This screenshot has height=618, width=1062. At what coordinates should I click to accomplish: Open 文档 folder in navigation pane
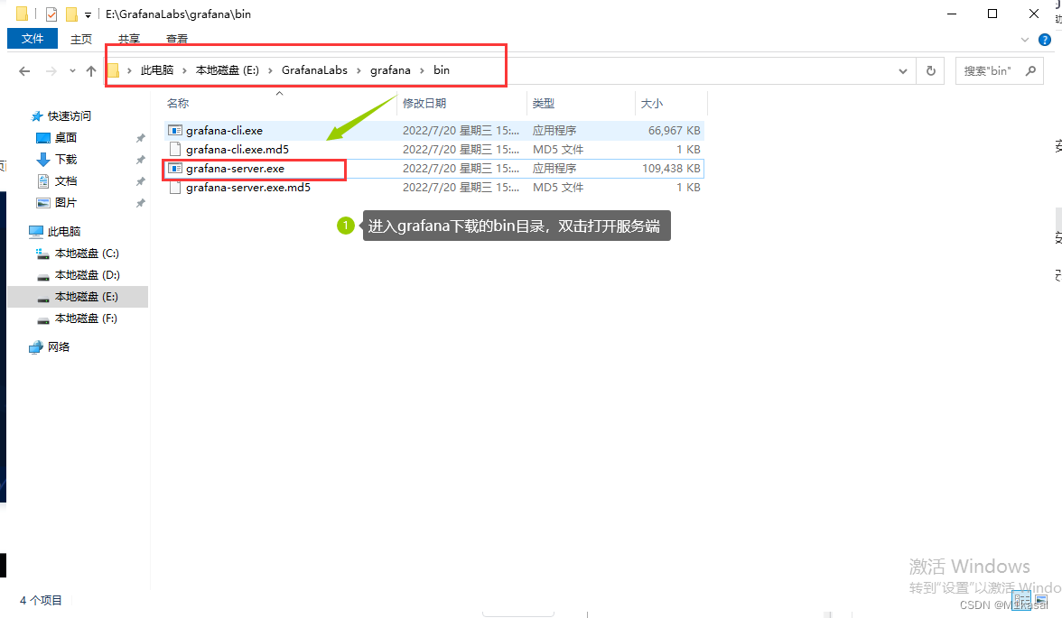tap(66, 181)
